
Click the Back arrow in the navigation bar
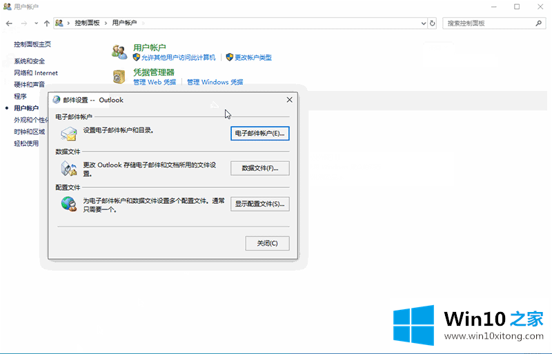[9, 23]
